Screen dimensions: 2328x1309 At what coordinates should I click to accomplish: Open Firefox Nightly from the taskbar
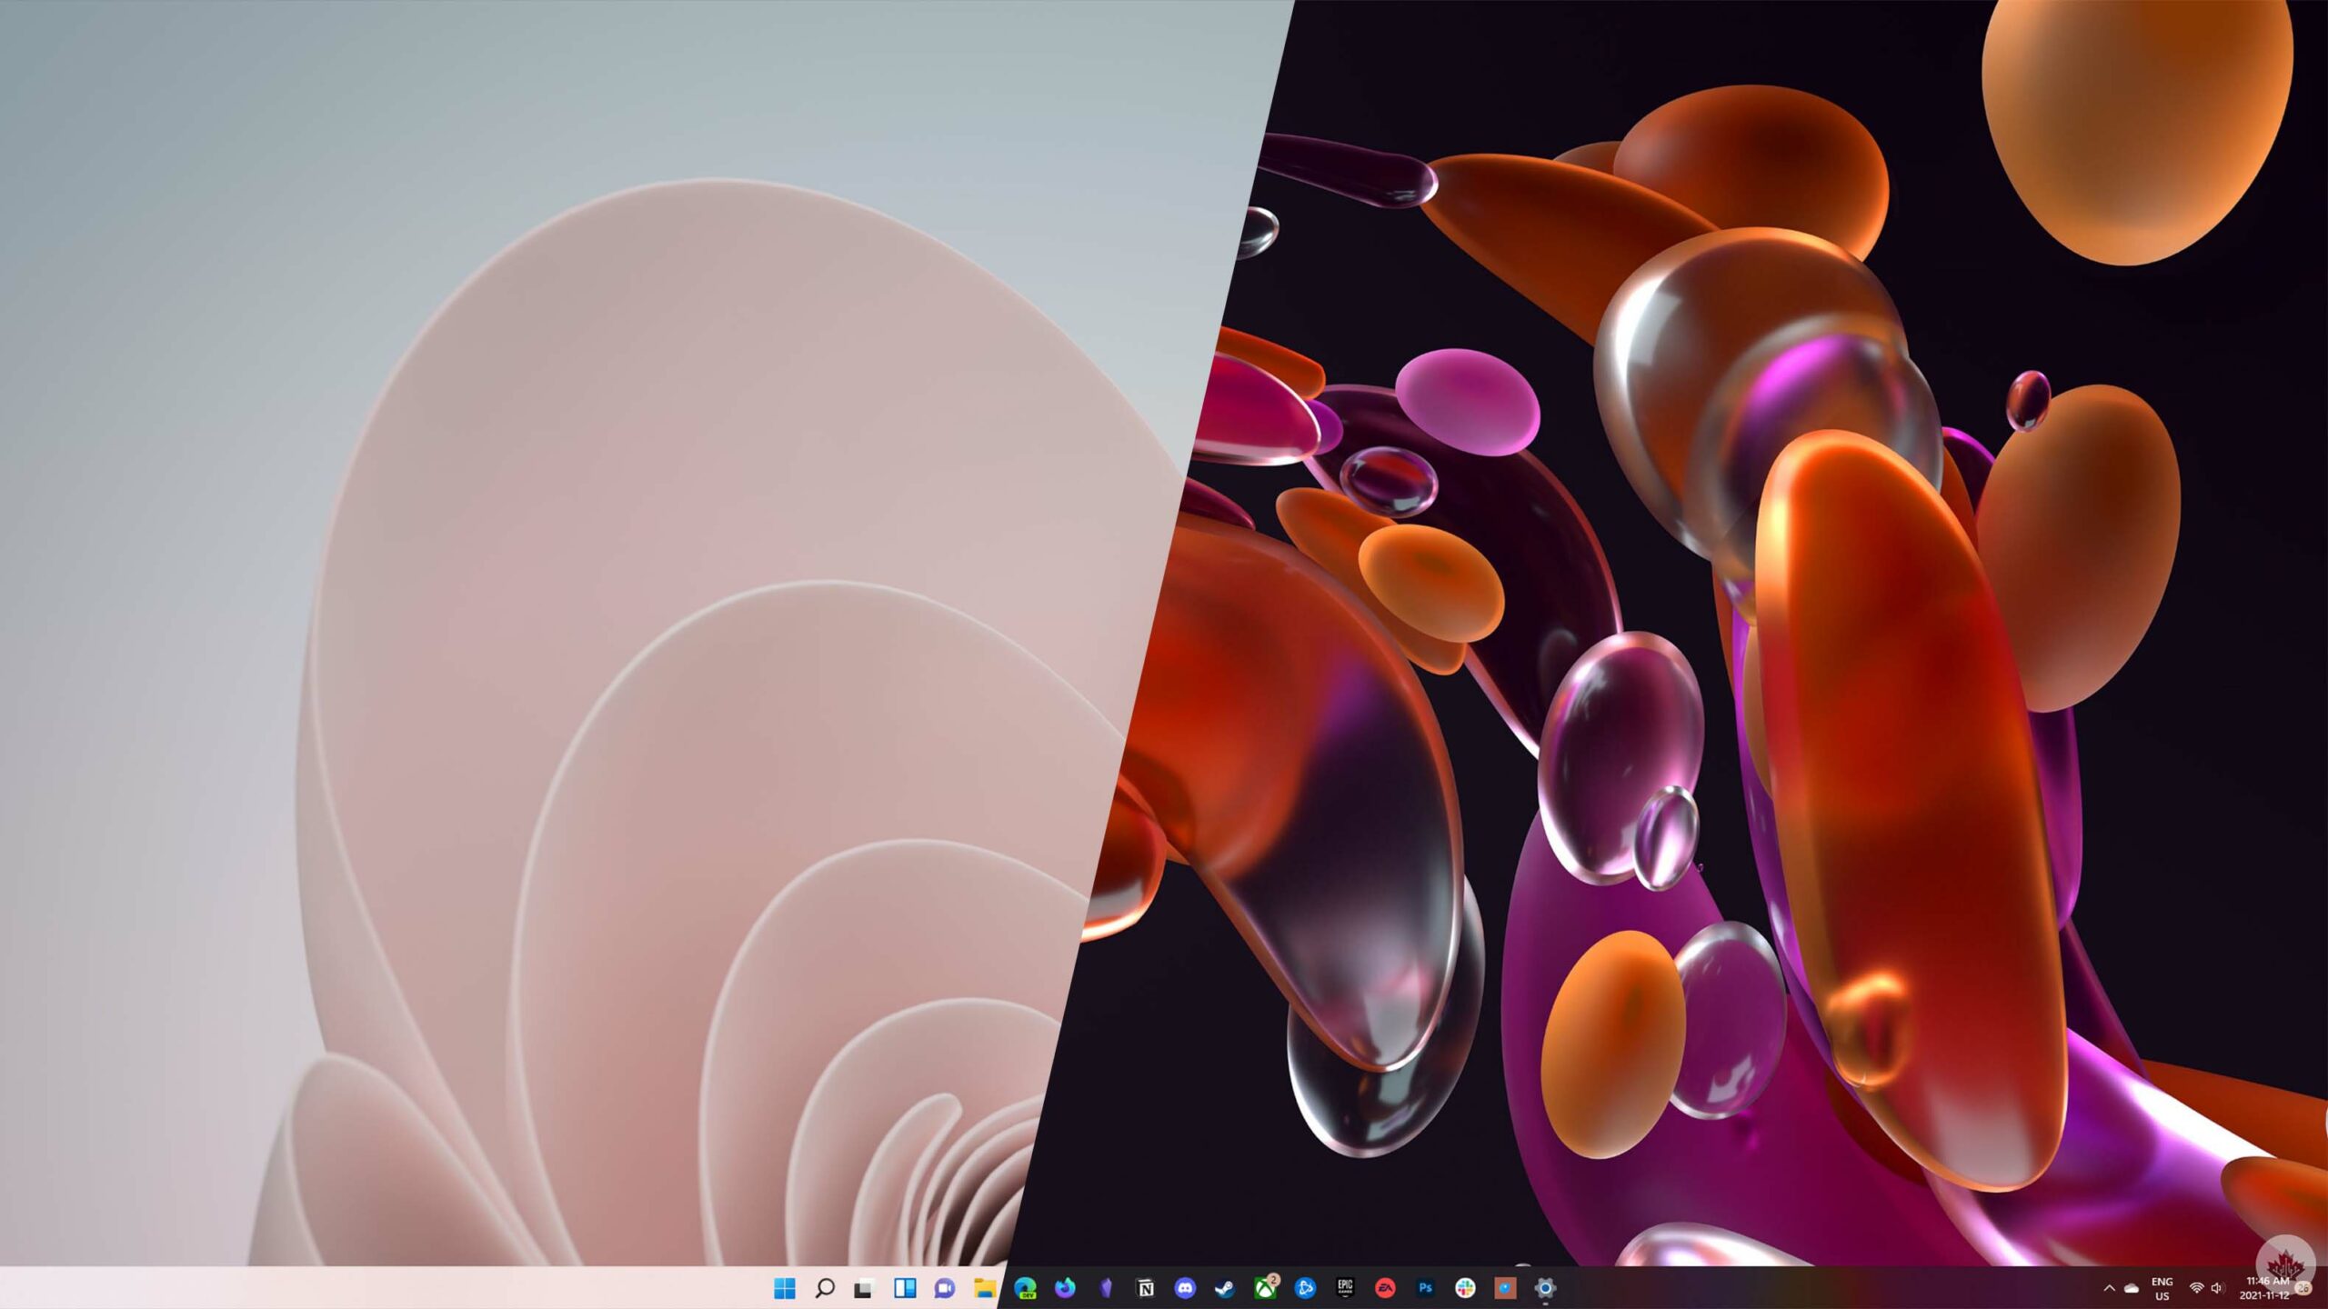1065,1288
